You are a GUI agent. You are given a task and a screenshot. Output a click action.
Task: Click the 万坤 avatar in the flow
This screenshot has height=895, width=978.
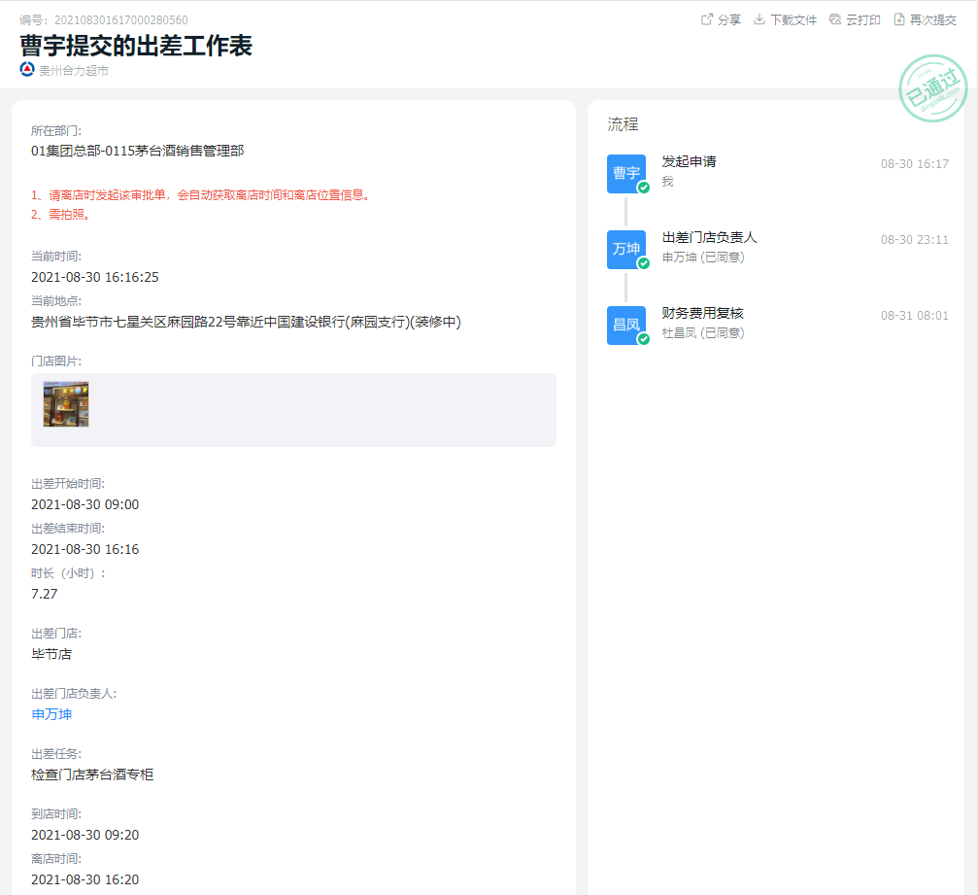(x=625, y=249)
